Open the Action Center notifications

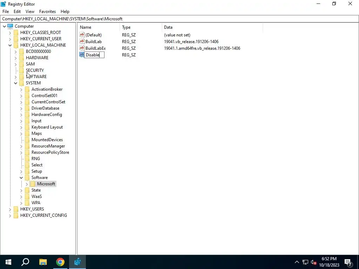point(348,262)
